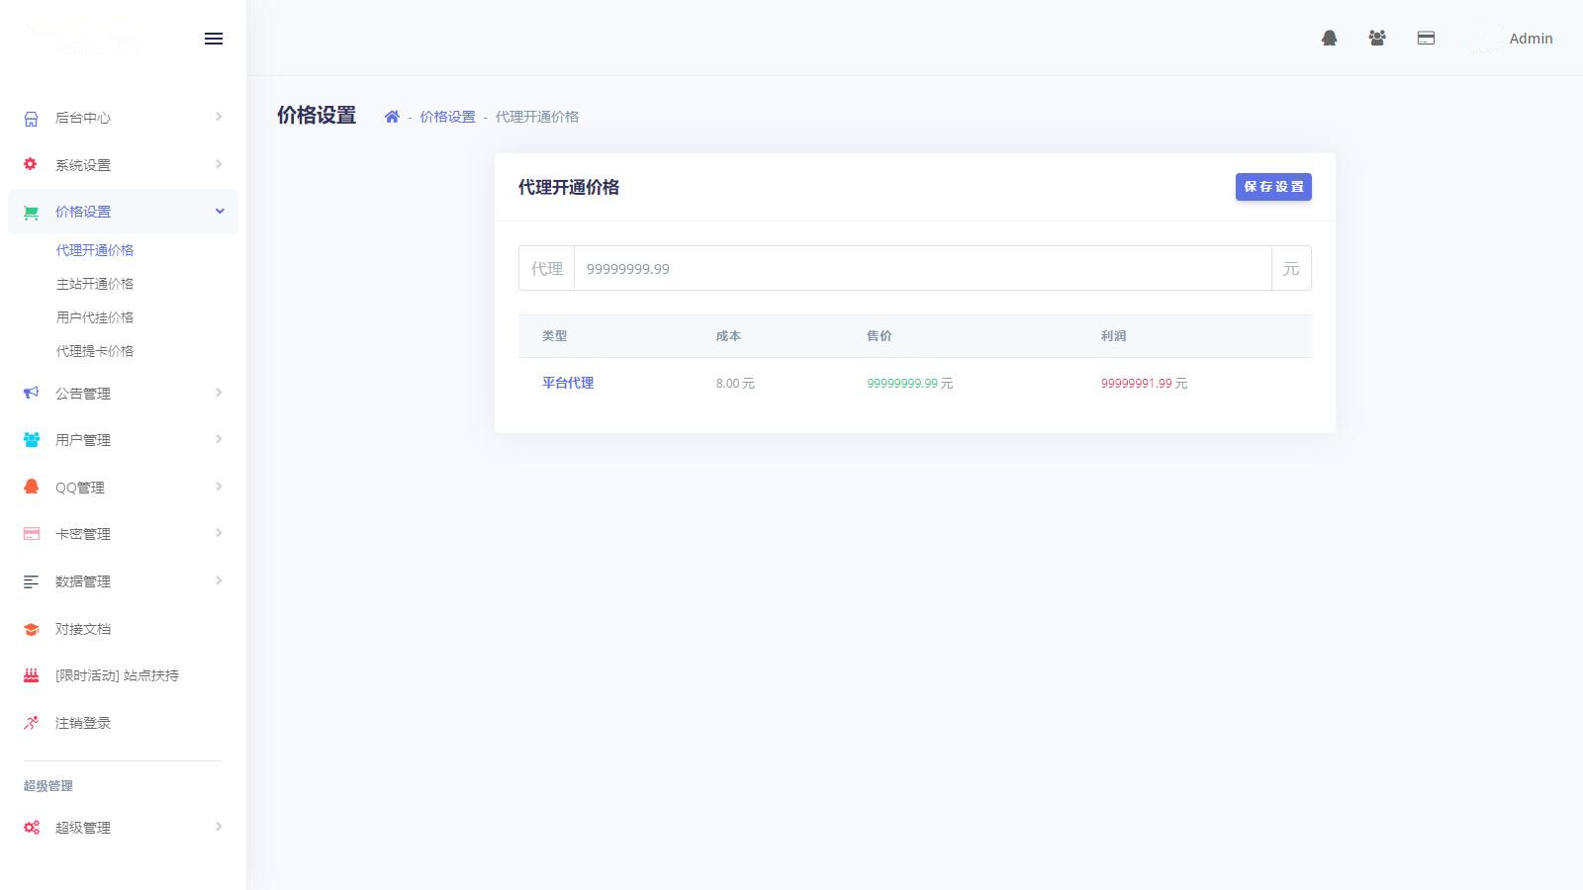Expand the 公告管理 chevron
This screenshot has width=1583, height=890.
(219, 393)
